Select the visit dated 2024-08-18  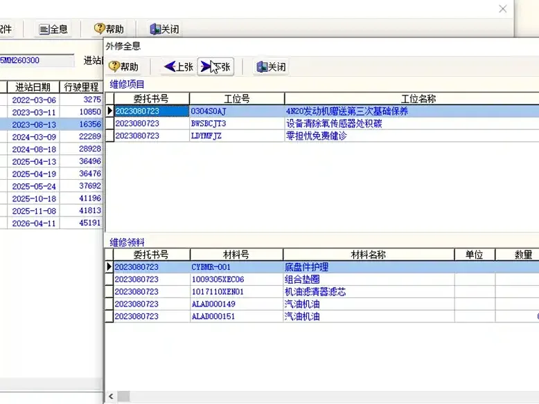(34, 149)
